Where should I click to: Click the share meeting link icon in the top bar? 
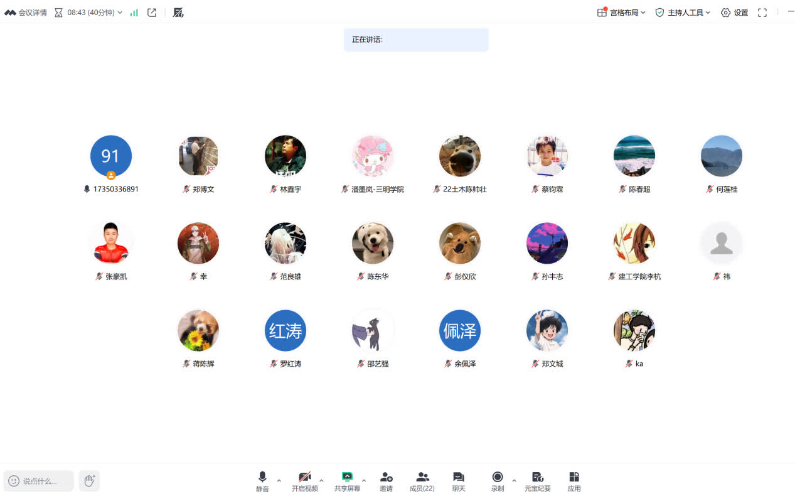[x=152, y=13]
